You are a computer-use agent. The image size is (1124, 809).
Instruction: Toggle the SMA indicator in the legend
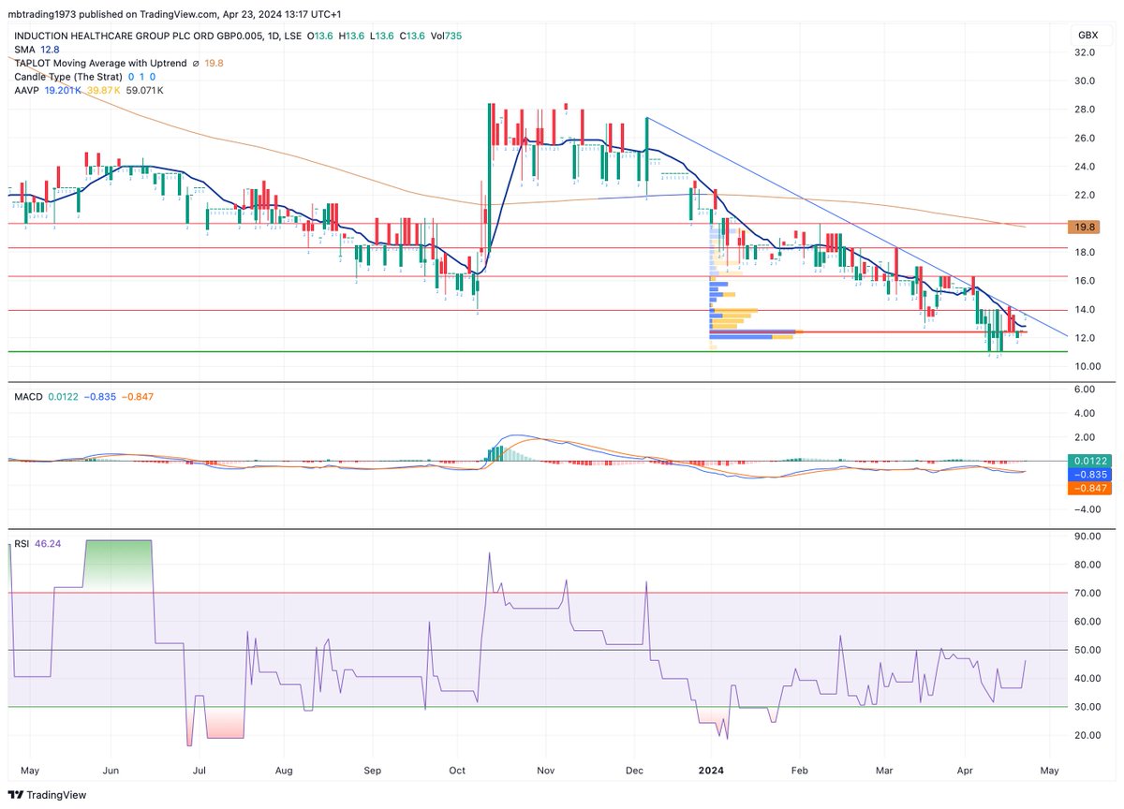(25, 50)
